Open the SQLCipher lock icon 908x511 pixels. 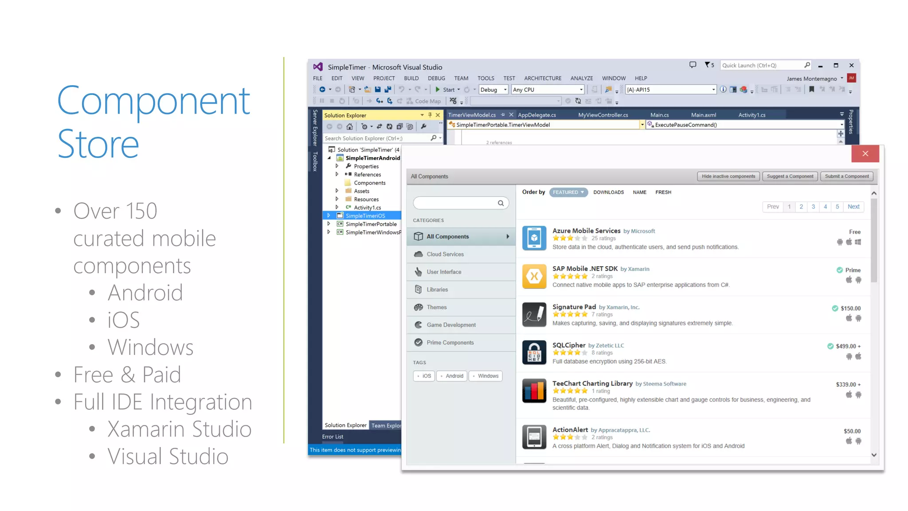pos(534,353)
